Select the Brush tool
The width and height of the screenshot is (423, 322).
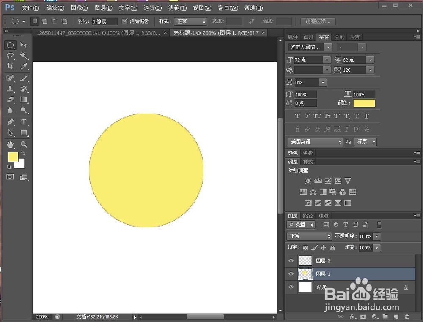tap(24, 78)
